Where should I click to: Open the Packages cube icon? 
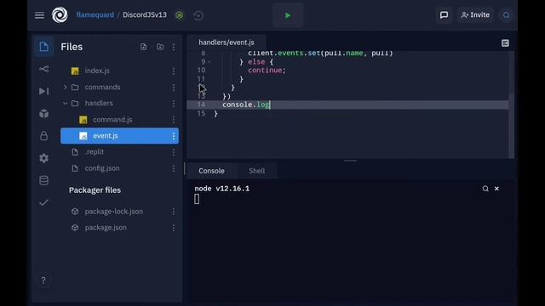tap(43, 113)
